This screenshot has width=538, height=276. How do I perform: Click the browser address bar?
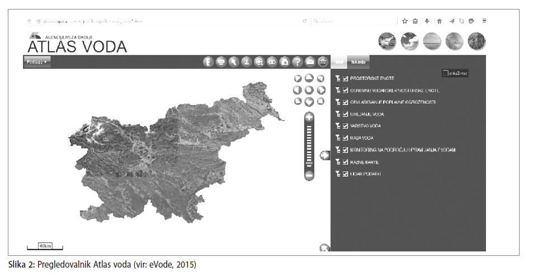point(168,21)
